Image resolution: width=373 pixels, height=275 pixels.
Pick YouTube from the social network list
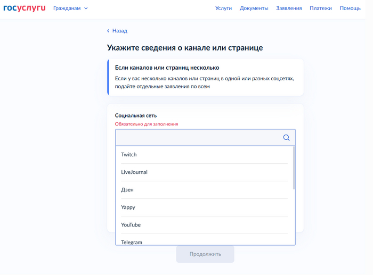click(x=204, y=225)
